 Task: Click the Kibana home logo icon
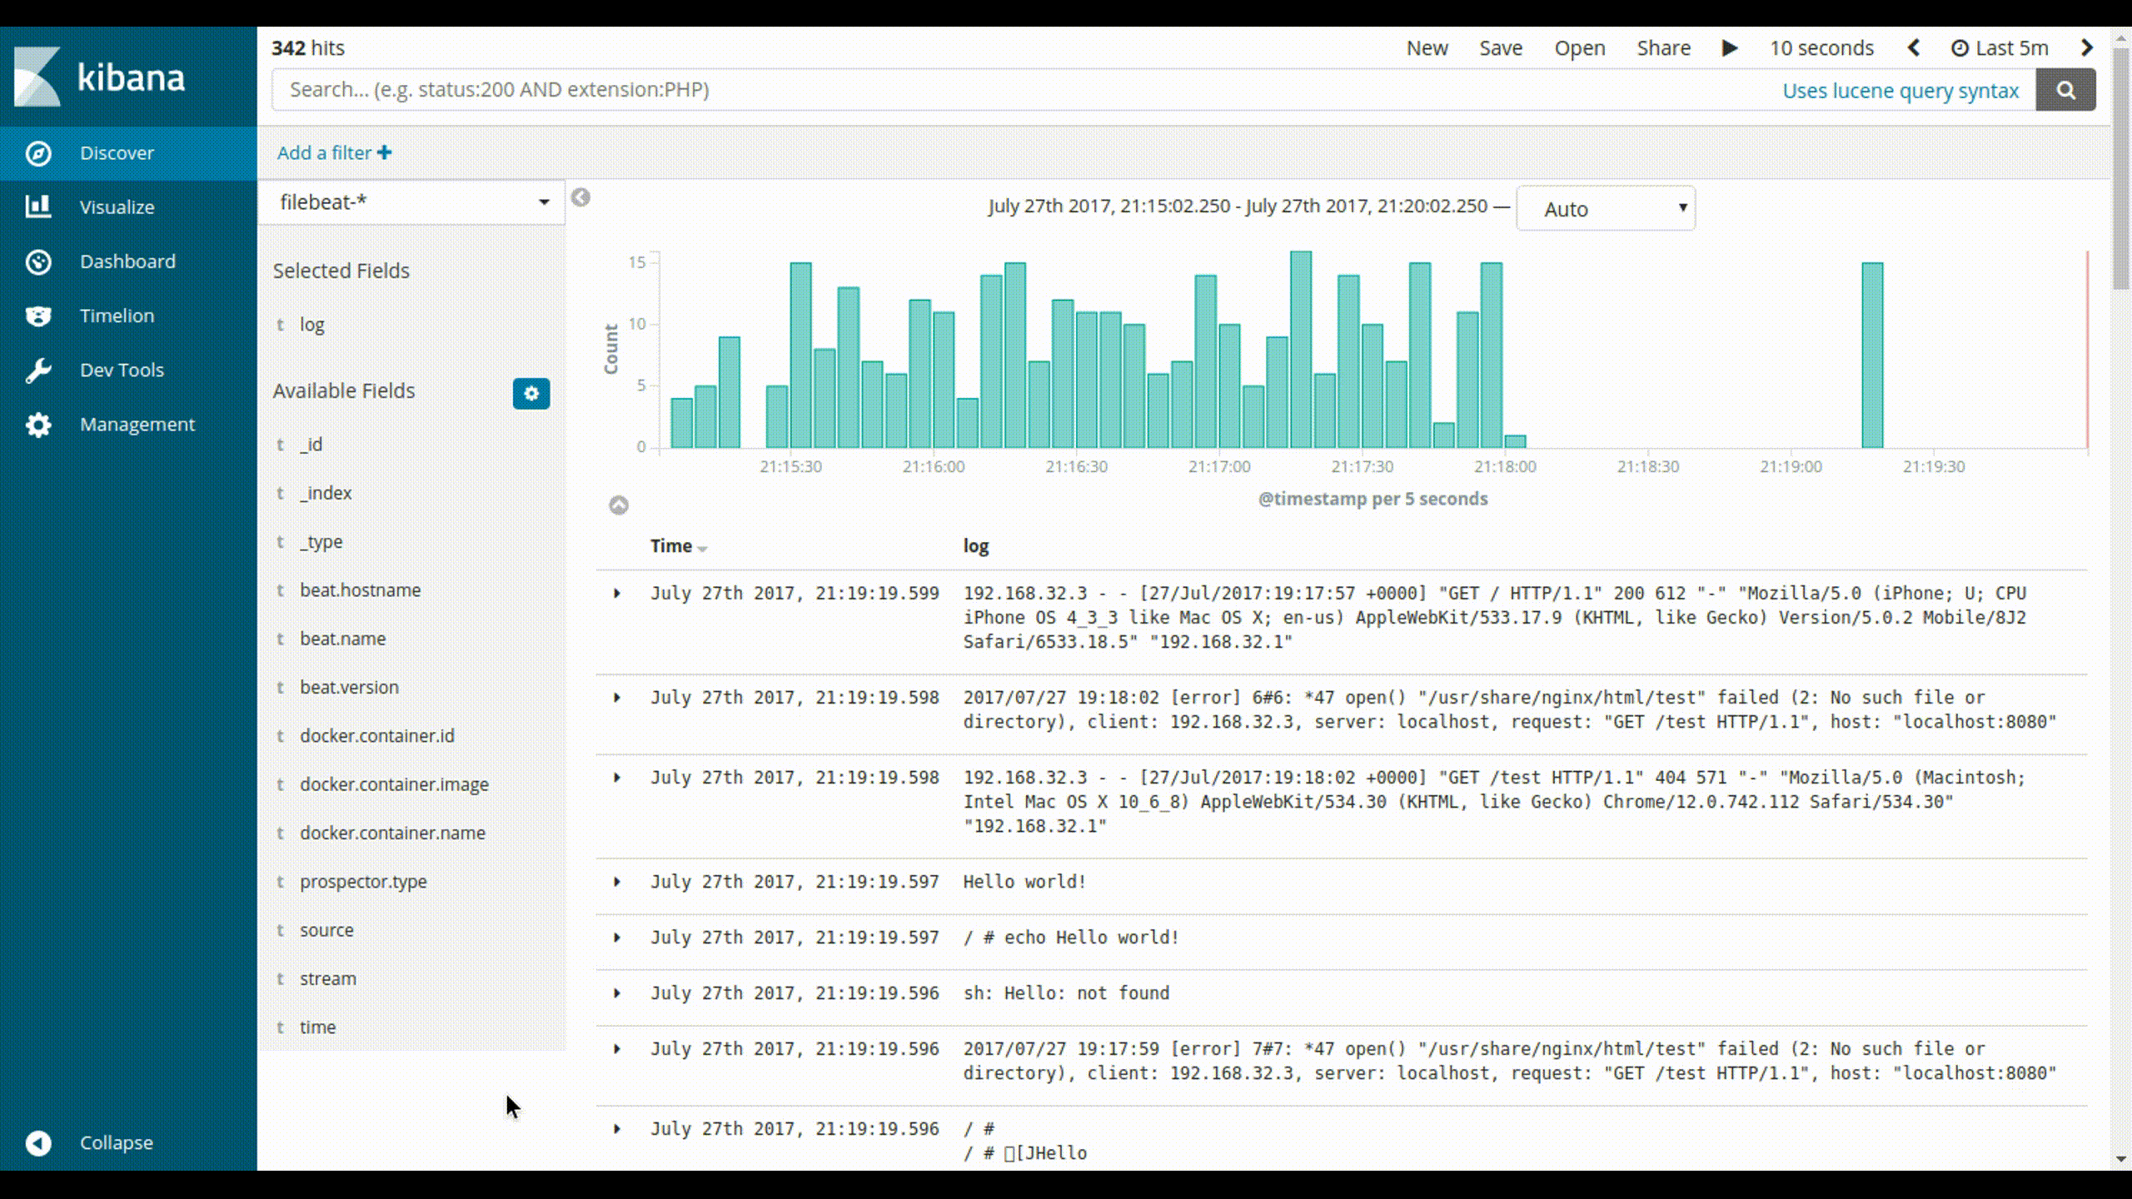37,76
